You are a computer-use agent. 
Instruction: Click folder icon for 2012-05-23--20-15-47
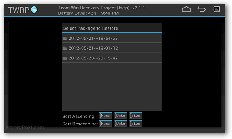point(65,58)
